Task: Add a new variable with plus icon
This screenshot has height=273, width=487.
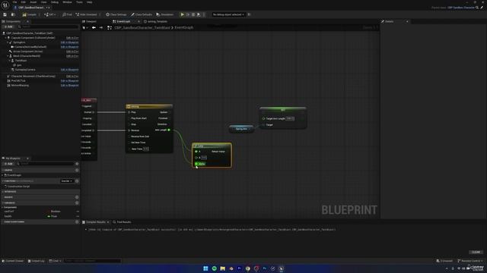Action: (77, 203)
